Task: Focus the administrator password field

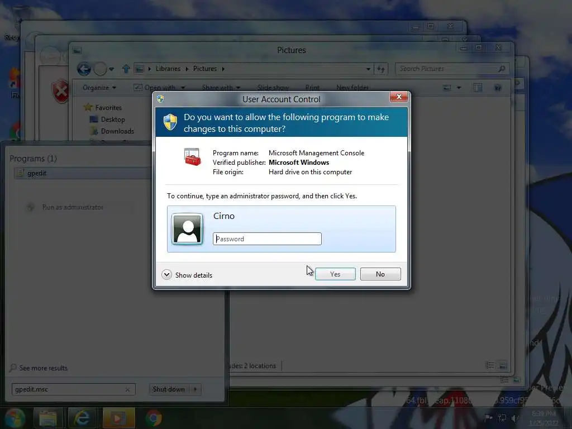Action: [x=267, y=239]
